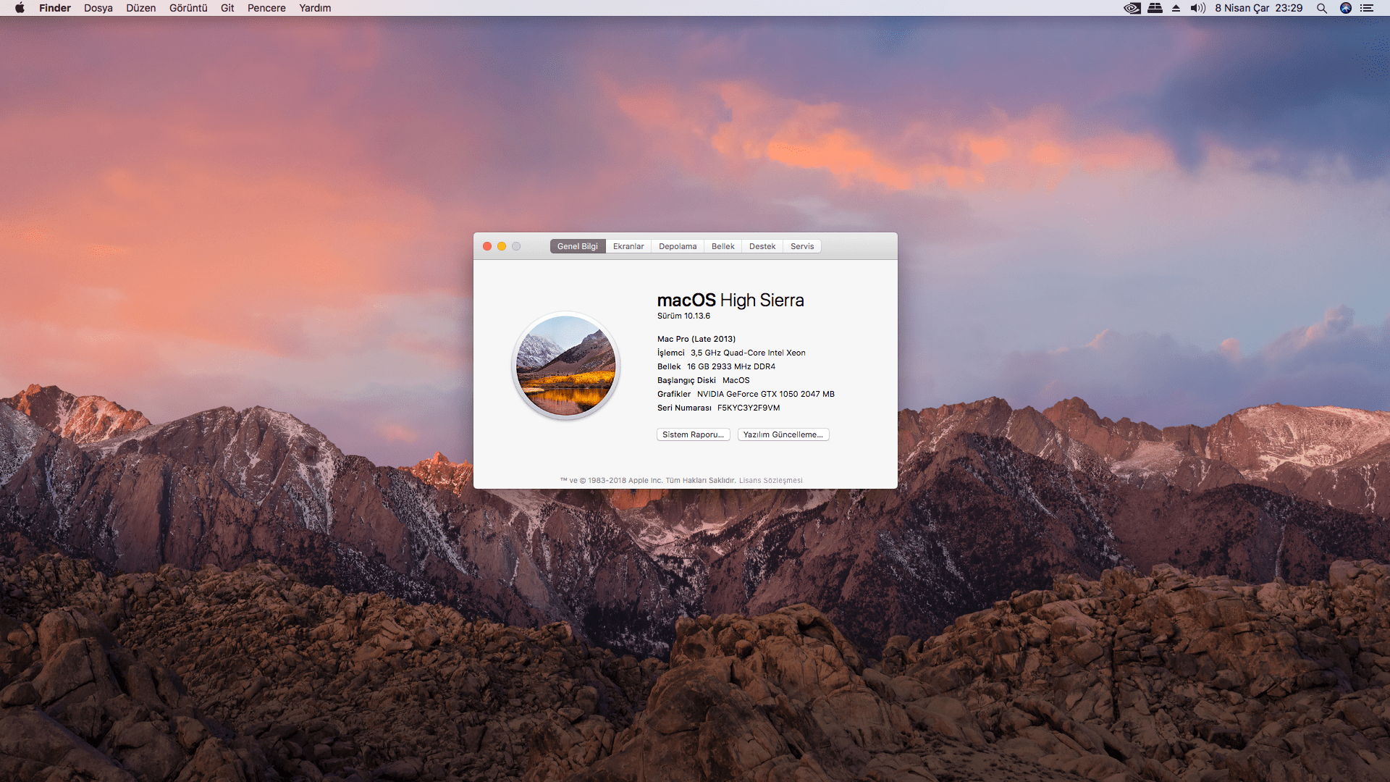Open the Bellek tab
Screen dimensions: 1390x782
point(723,246)
